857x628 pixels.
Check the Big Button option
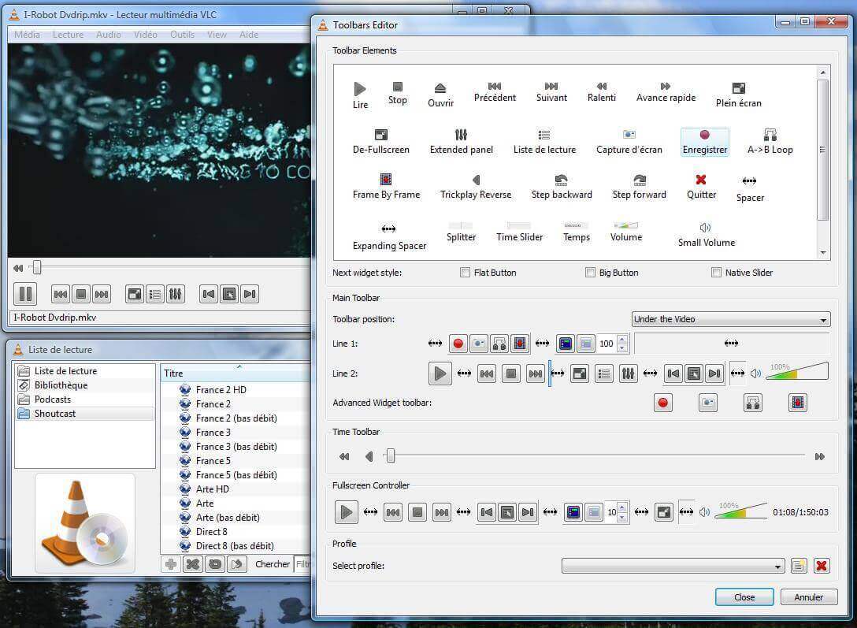click(590, 272)
